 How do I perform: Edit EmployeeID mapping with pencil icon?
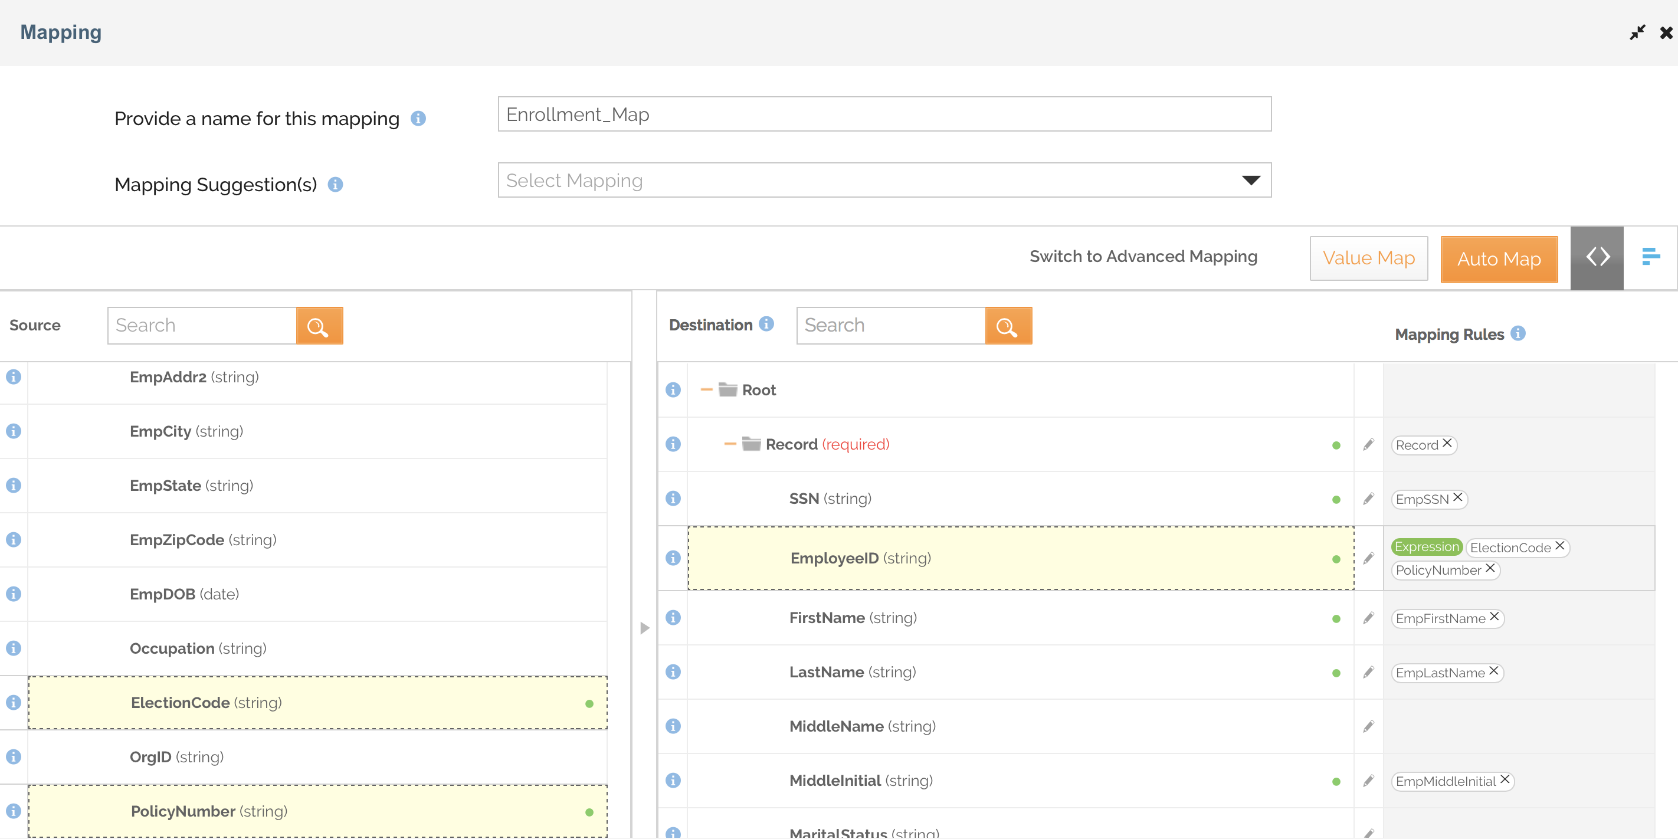pyautogui.click(x=1369, y=558)
